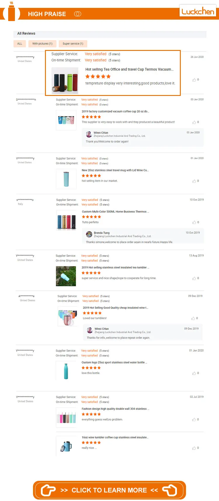Viewport: 219px width, 501px height.
Task: Open "2019 factory customized vacuum coffee cup" link
Action: click(x=115, y=111)
